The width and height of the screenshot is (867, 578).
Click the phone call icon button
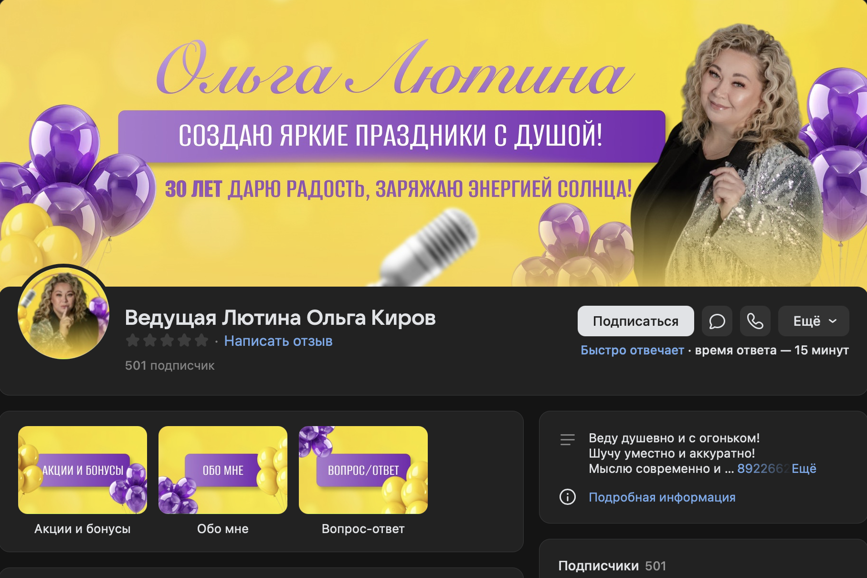(x=755, y=321)
